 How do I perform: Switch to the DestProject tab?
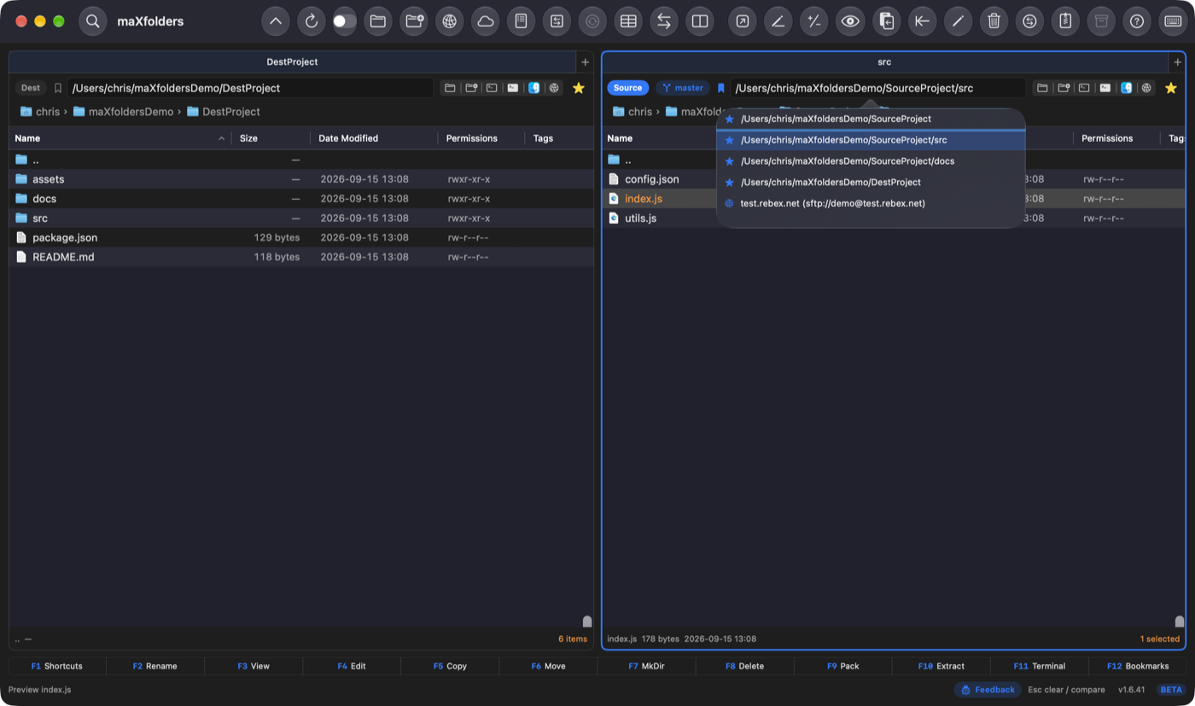coord(292,62)
